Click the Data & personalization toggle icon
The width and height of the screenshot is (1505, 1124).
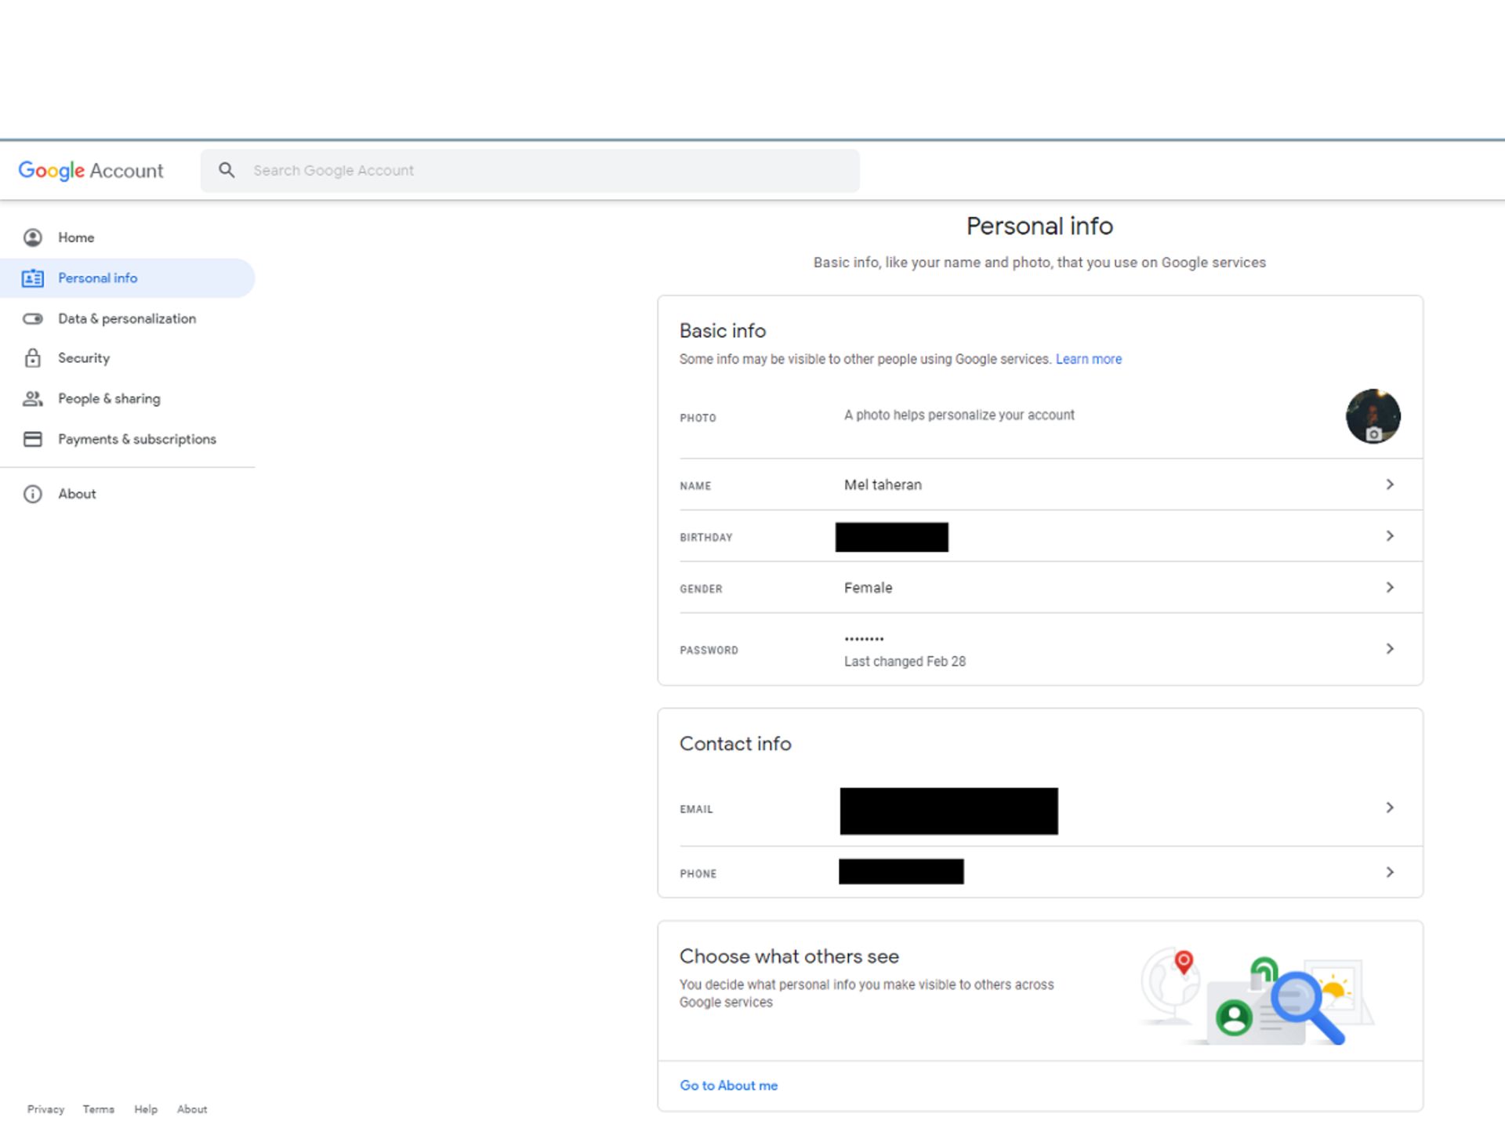point(33,319)
